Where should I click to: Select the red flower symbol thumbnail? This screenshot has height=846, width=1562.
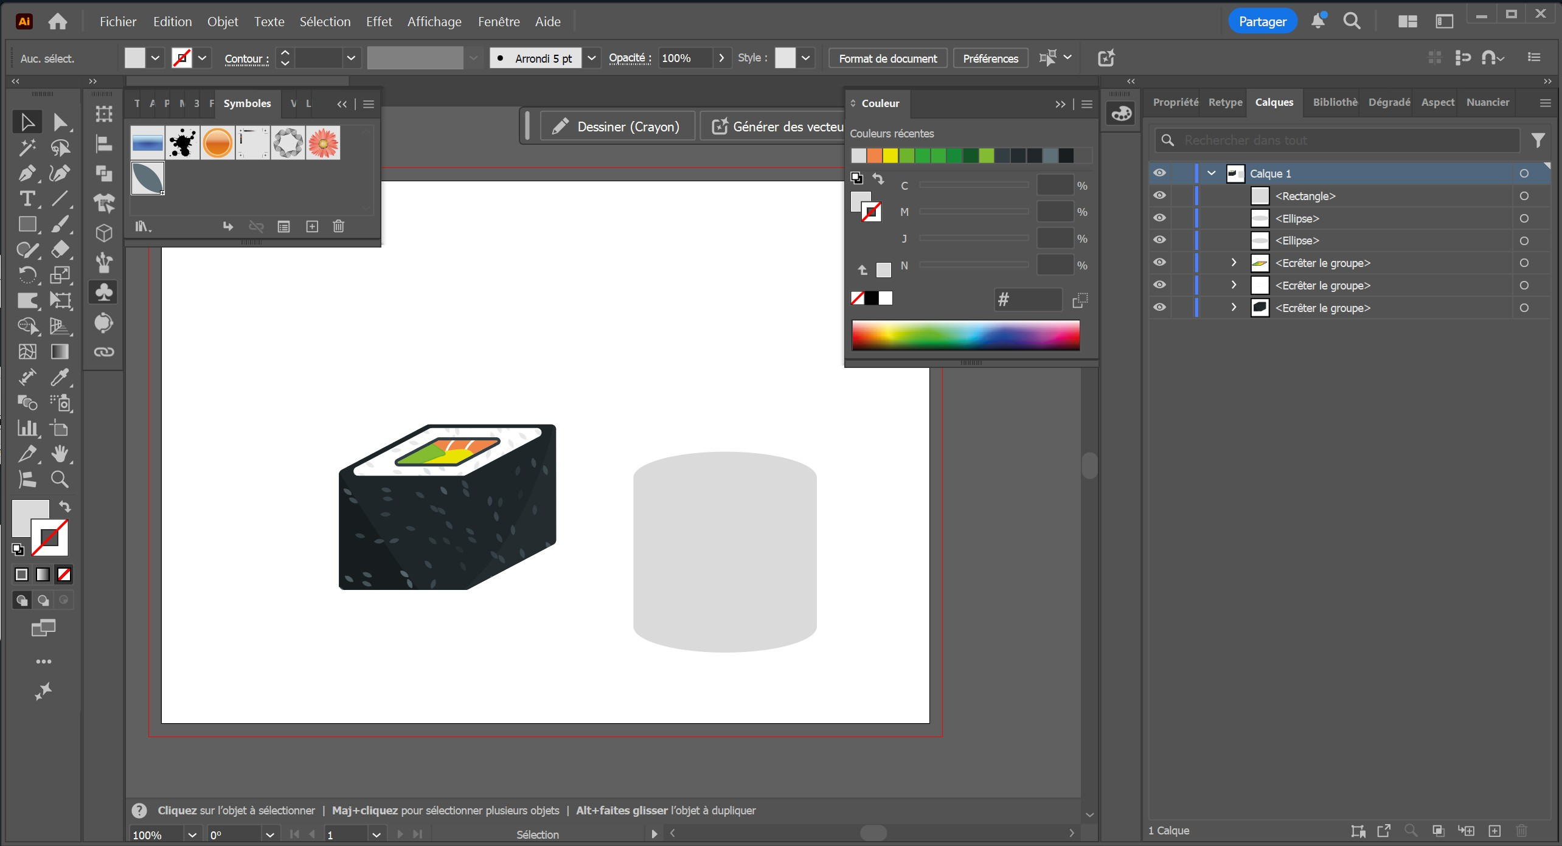coord(323,144)
